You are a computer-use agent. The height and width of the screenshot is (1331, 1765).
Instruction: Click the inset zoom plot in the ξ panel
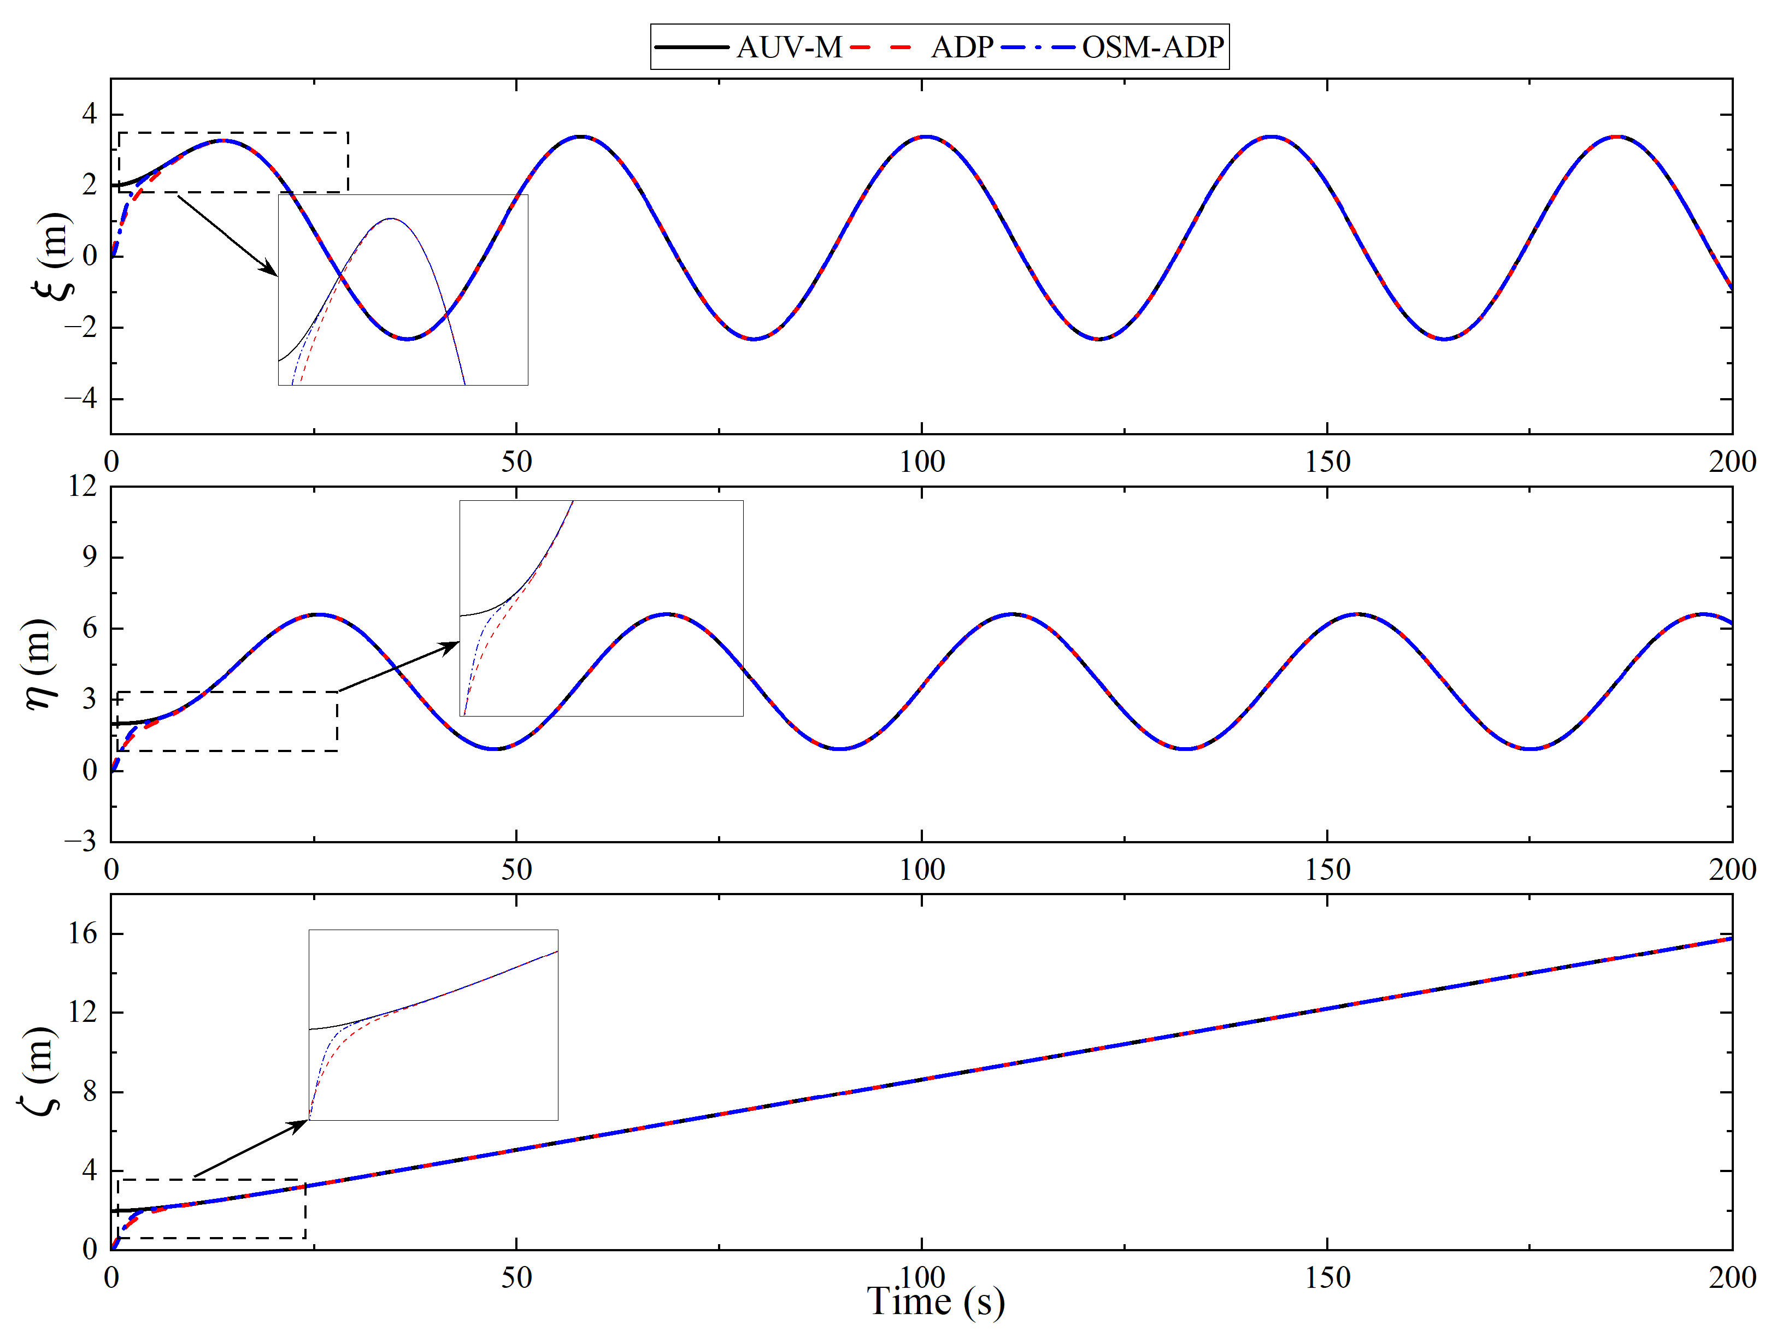click(403, 290)
